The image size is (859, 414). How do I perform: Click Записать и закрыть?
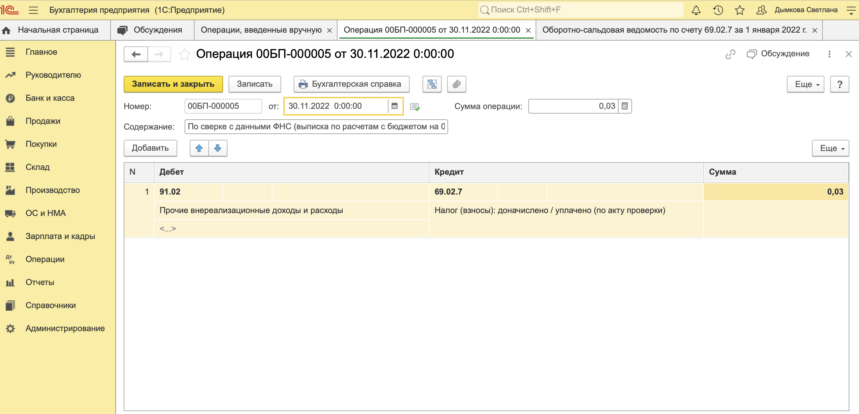[x=173, y=84]
